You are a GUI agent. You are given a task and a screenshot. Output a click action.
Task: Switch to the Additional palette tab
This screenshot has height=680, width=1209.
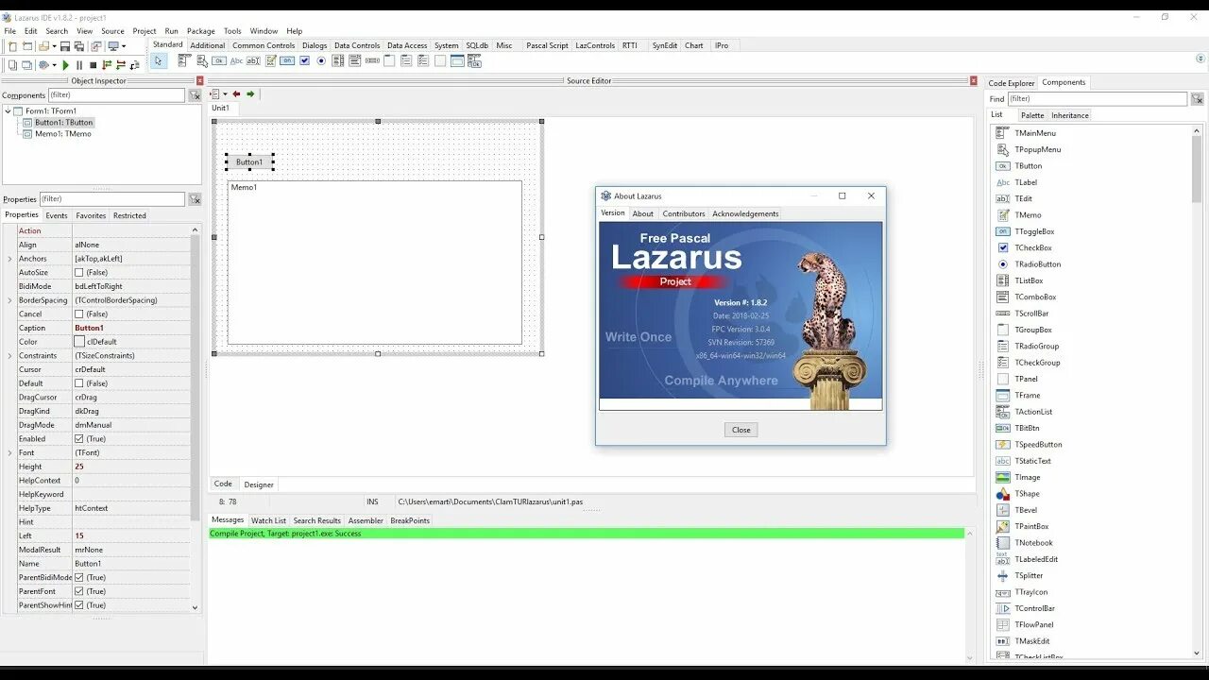pyautogui.click(x=207, y=45)
